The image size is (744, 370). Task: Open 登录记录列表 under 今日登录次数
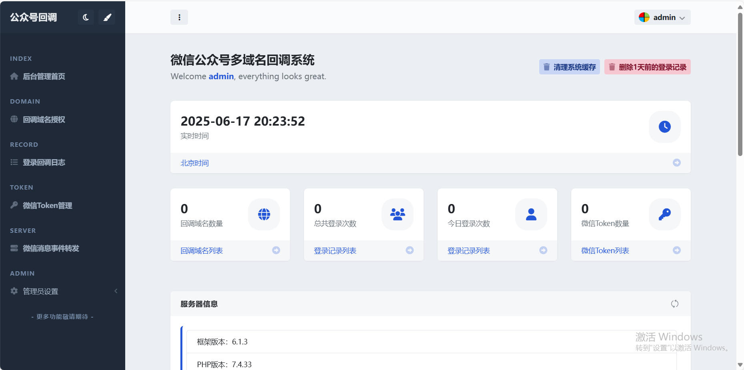(469, 250)
